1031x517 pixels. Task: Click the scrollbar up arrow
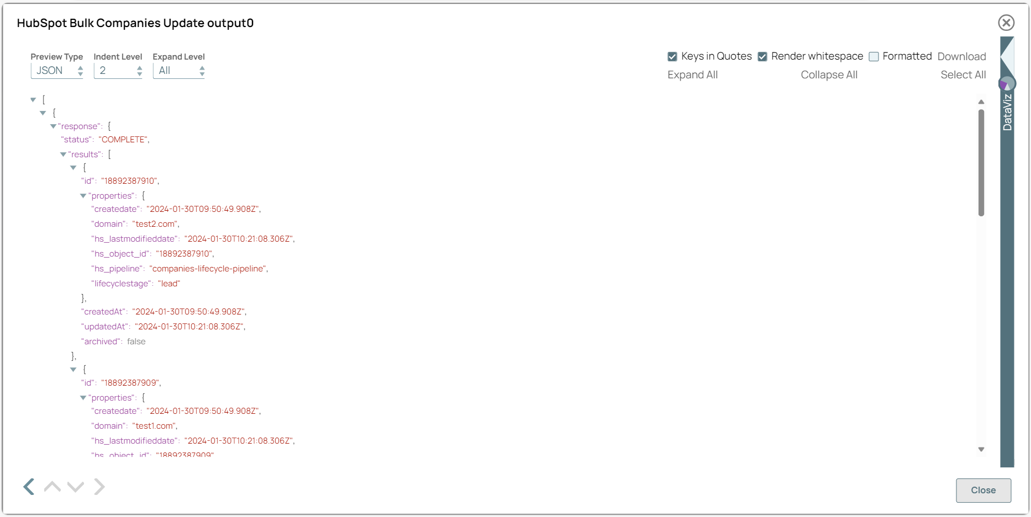coord(981,102)
